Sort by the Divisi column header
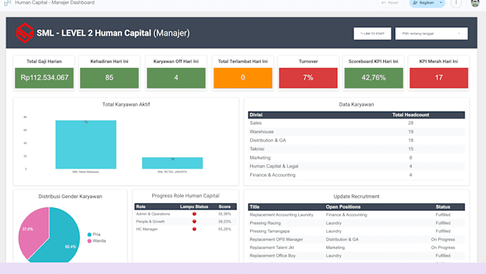 (256, 114)
